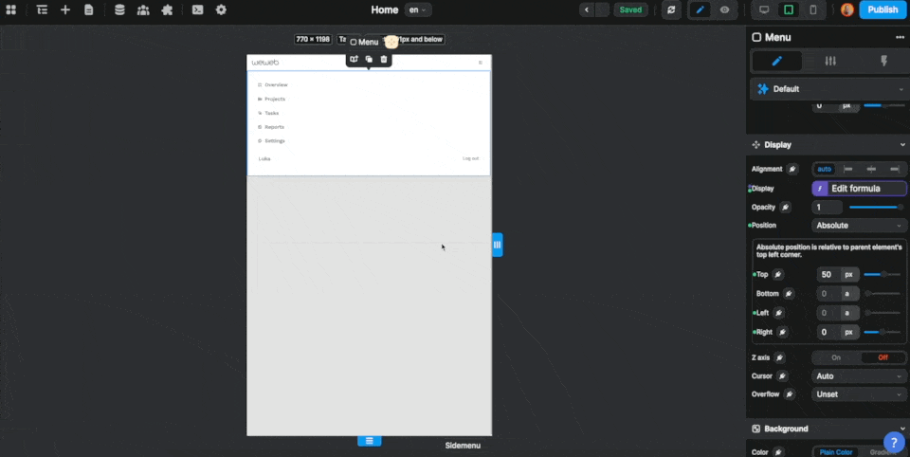
Task: Bind the Alignment property plug icon
Action: [x=792, y=169]
